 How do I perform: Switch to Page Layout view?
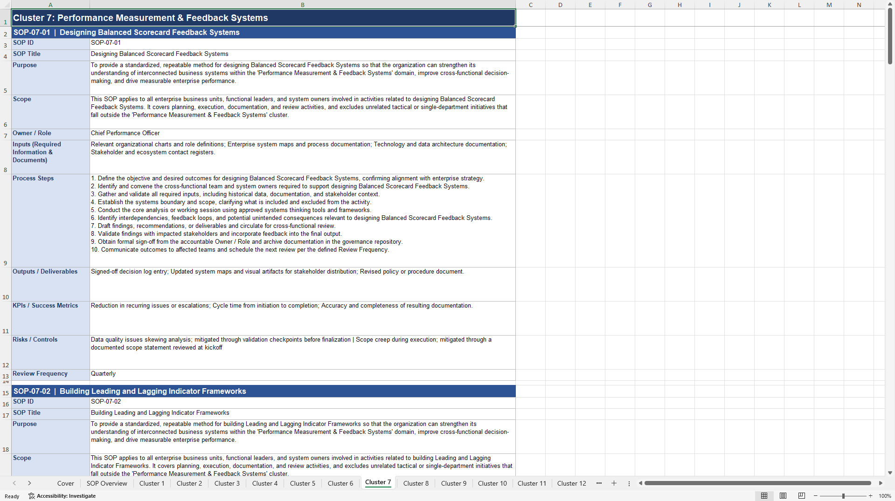click(783, 496)
